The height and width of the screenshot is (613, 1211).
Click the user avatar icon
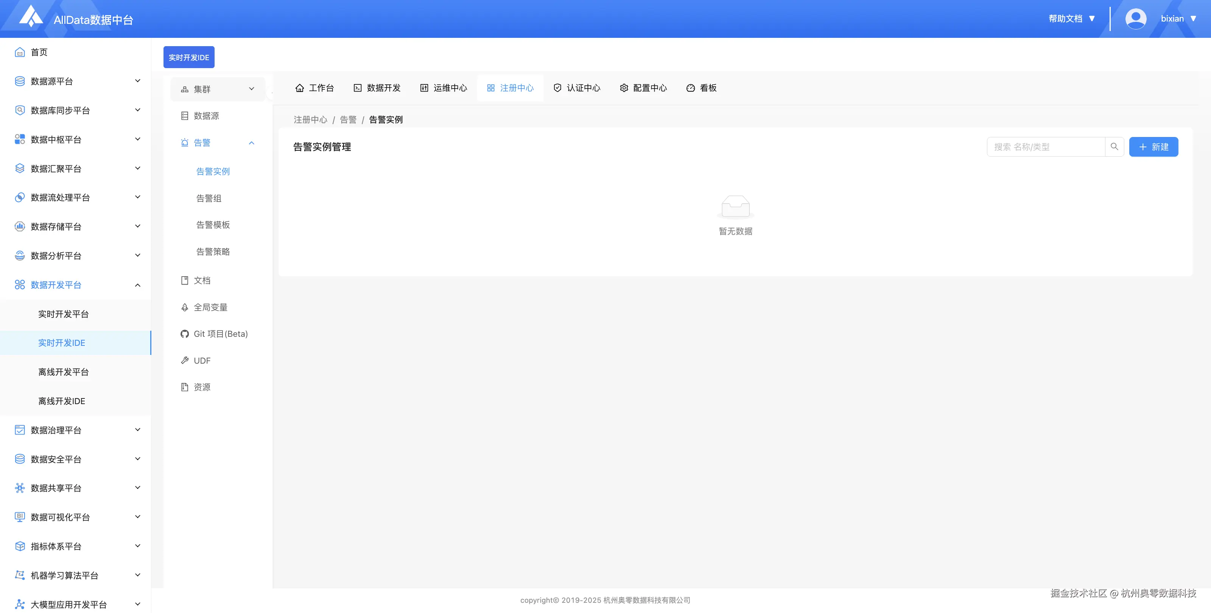[1135, 19]
